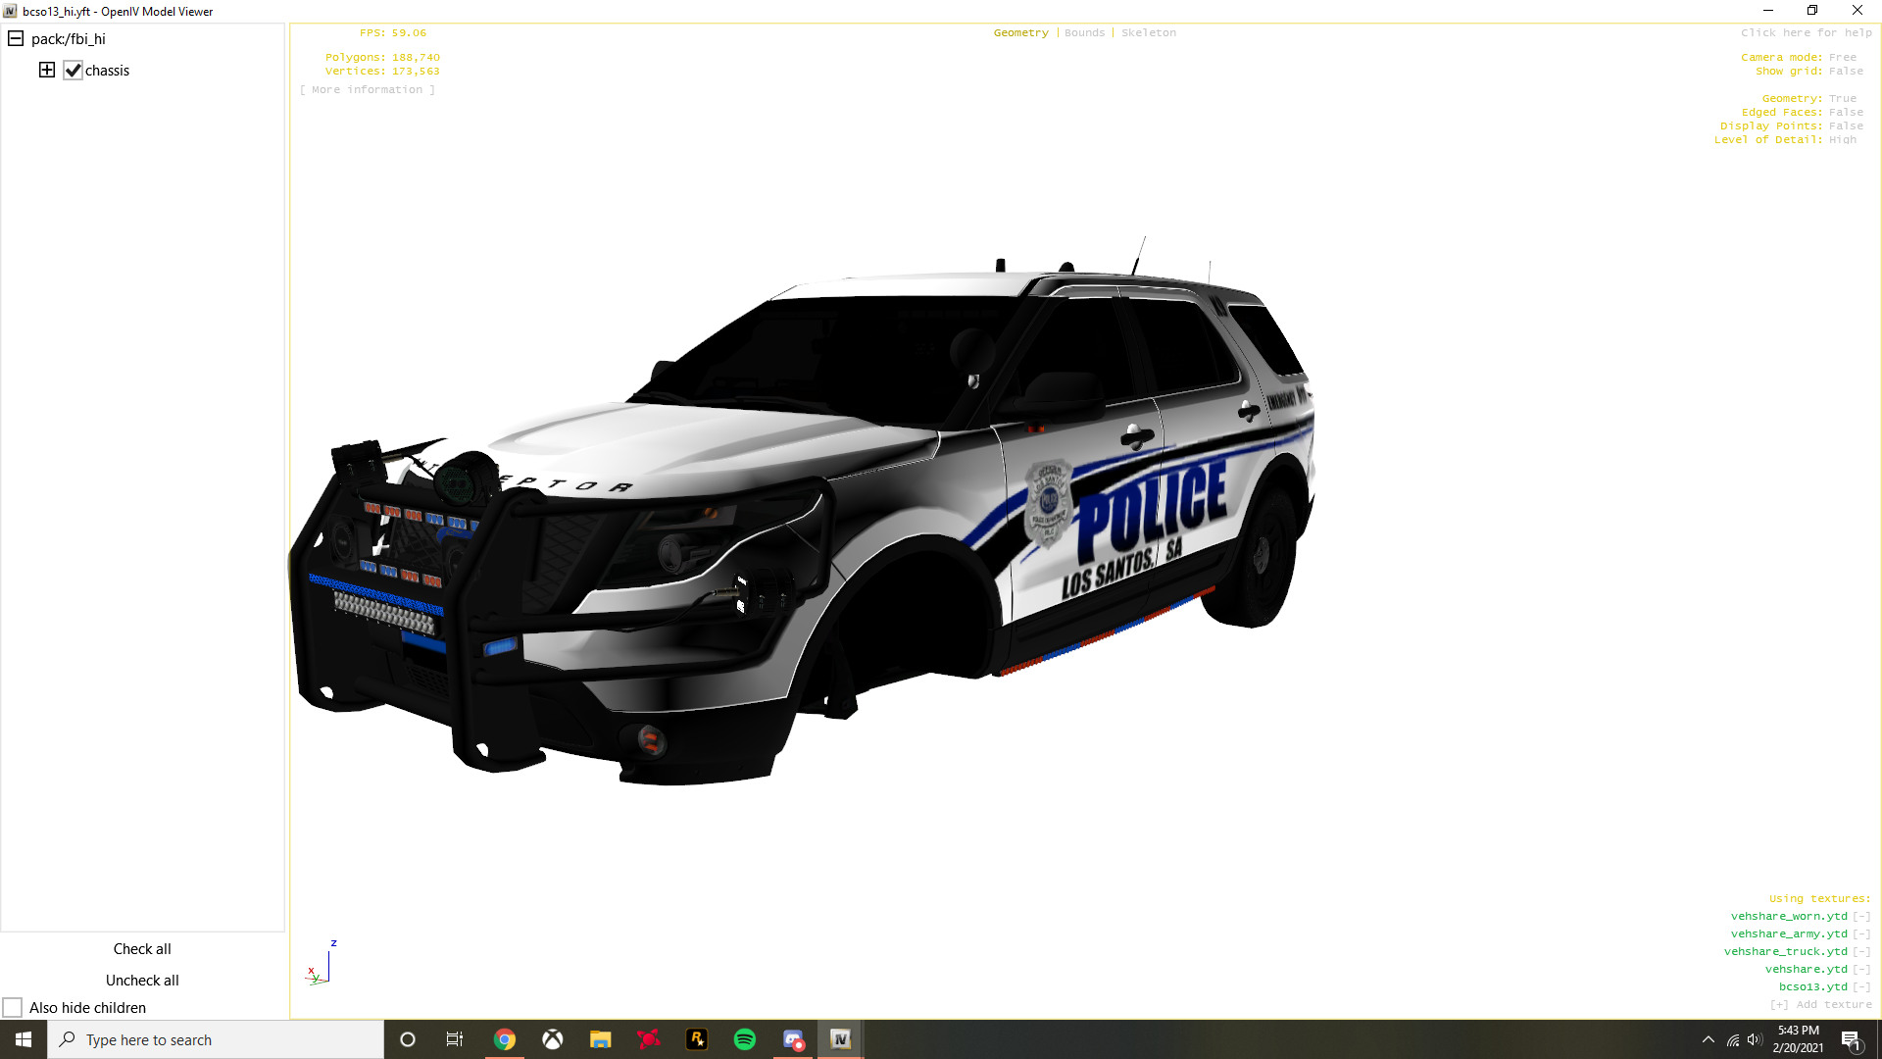Open Rockstar Games Launcher taskbar icon
The height and width of the screenshot is (1059, 1882).
click(x=697, y=1039)
